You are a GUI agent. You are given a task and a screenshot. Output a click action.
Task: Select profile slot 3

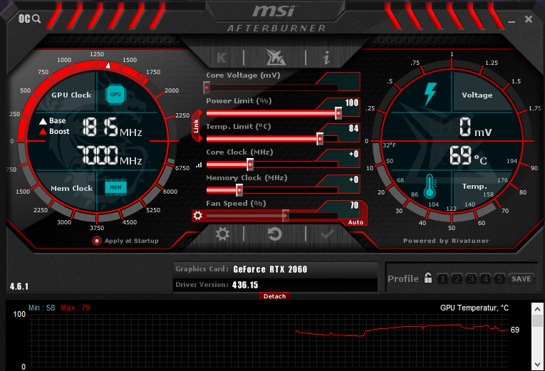pos(472,279)
